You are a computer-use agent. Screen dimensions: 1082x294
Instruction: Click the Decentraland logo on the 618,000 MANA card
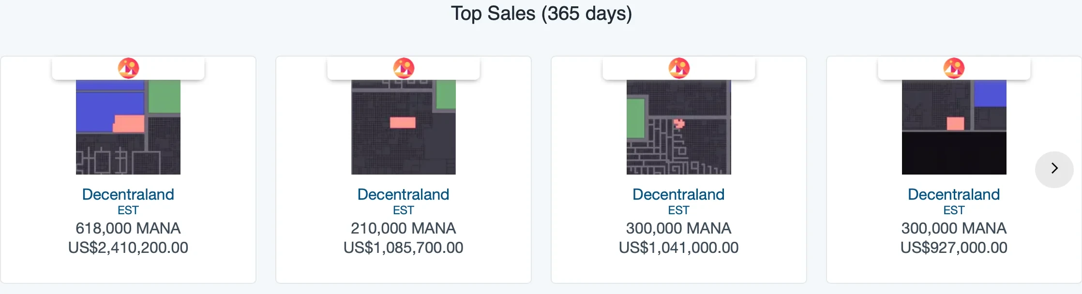(x=128, y=68)
